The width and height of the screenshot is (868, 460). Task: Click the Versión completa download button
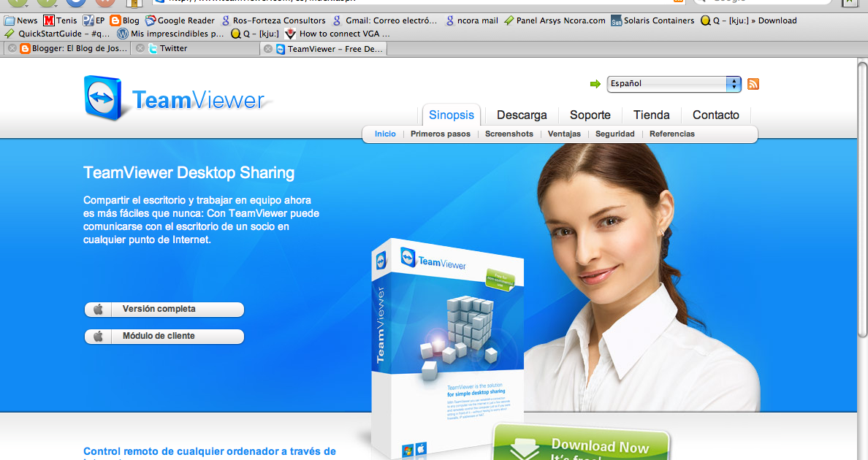click(x=164, y=309)
